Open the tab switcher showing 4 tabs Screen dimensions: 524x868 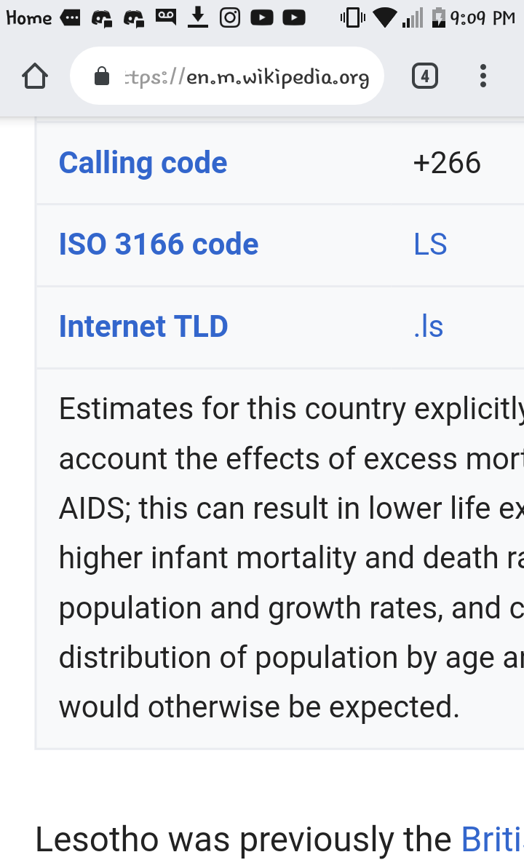[x=425, y=76]
